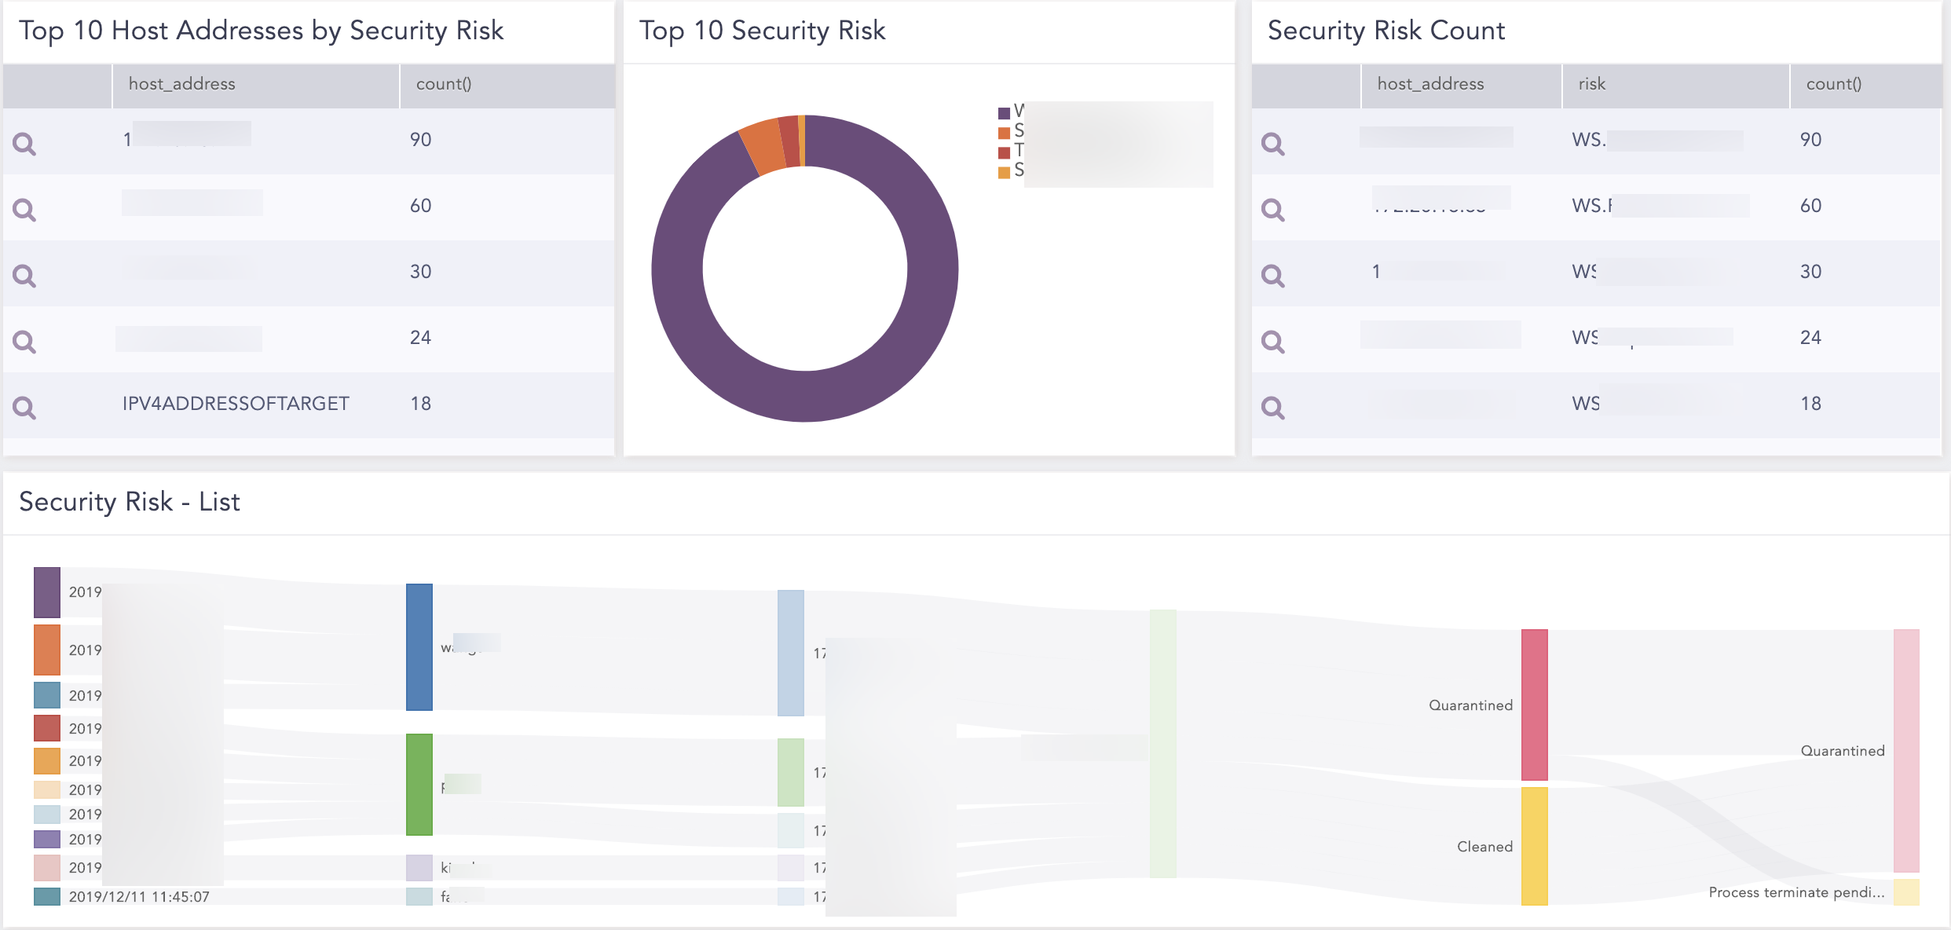Toggle the orange legend entry in donut chart
Viewport: 1951px width, 930px height.
pos(1005,133)
